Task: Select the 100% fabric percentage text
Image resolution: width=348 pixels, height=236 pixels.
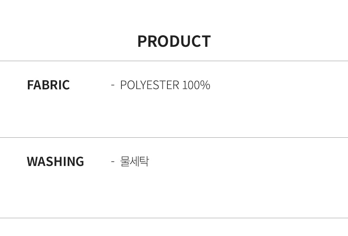Action: point(196,85)
